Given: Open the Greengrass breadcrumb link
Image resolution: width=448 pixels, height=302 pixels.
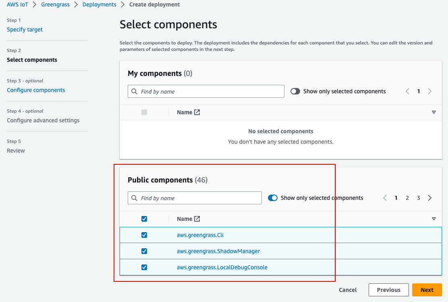Looking at the screenshot, I should coord(55,5).
